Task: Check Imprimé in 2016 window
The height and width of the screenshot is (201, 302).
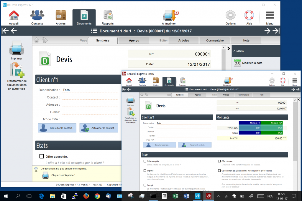Action: click(145, 171)
